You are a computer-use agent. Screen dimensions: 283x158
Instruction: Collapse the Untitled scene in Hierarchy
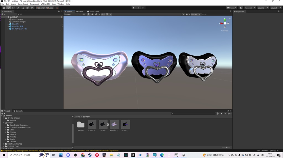tap(6, 17)
